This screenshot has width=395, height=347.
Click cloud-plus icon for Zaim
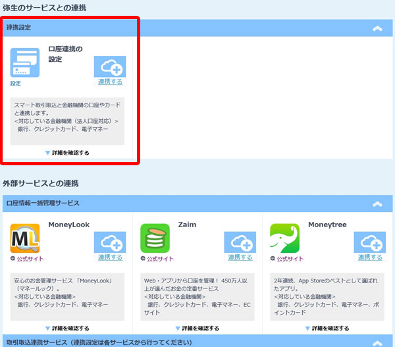[x=240, y=242]
